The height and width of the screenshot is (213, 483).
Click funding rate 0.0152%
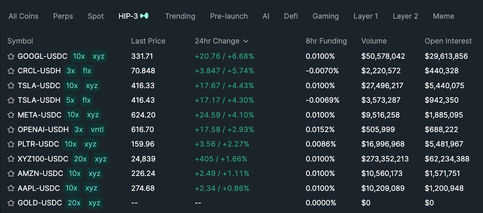point(320,130)
